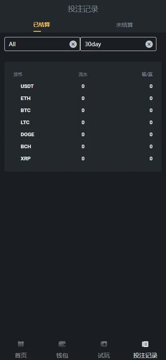Open the All currency dropdown
This screenshot has width=166, height=360.
pos(42,44)
